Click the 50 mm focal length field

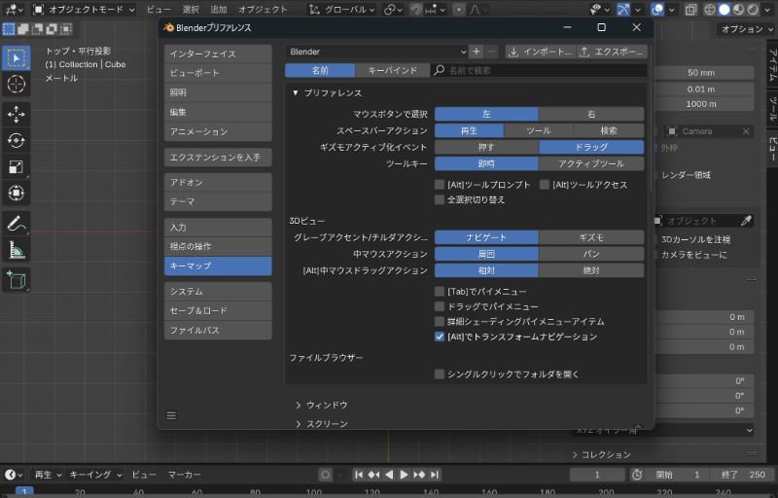(701, 72)
